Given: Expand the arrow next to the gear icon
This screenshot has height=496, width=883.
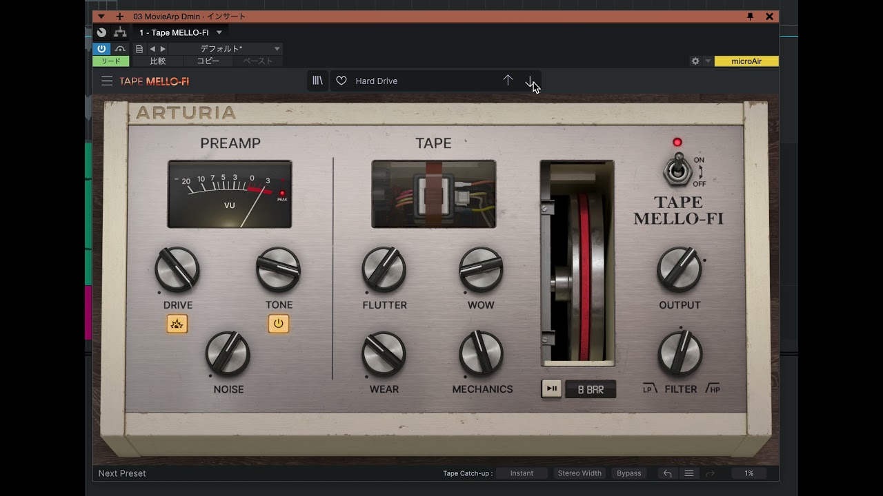Looking at the screenshot, I should click(x=708, y=61).
